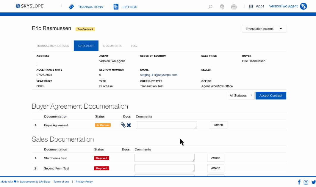Click Buyer Agreement Documentation section heading
316x187 pixels.
[80, 106]
